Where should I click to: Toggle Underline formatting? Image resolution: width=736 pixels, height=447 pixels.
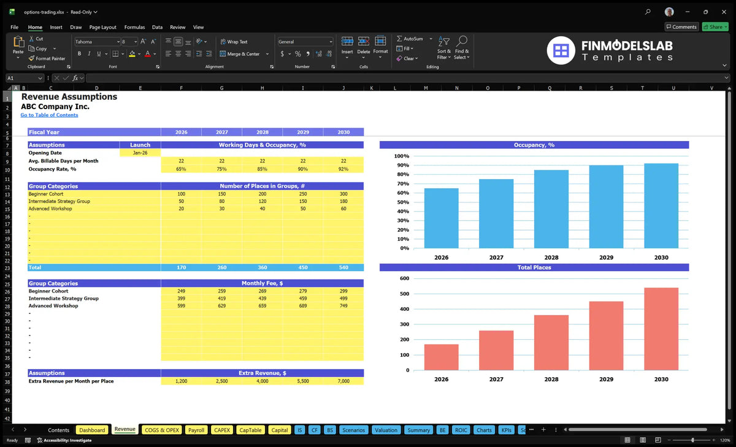coord(100,54)
